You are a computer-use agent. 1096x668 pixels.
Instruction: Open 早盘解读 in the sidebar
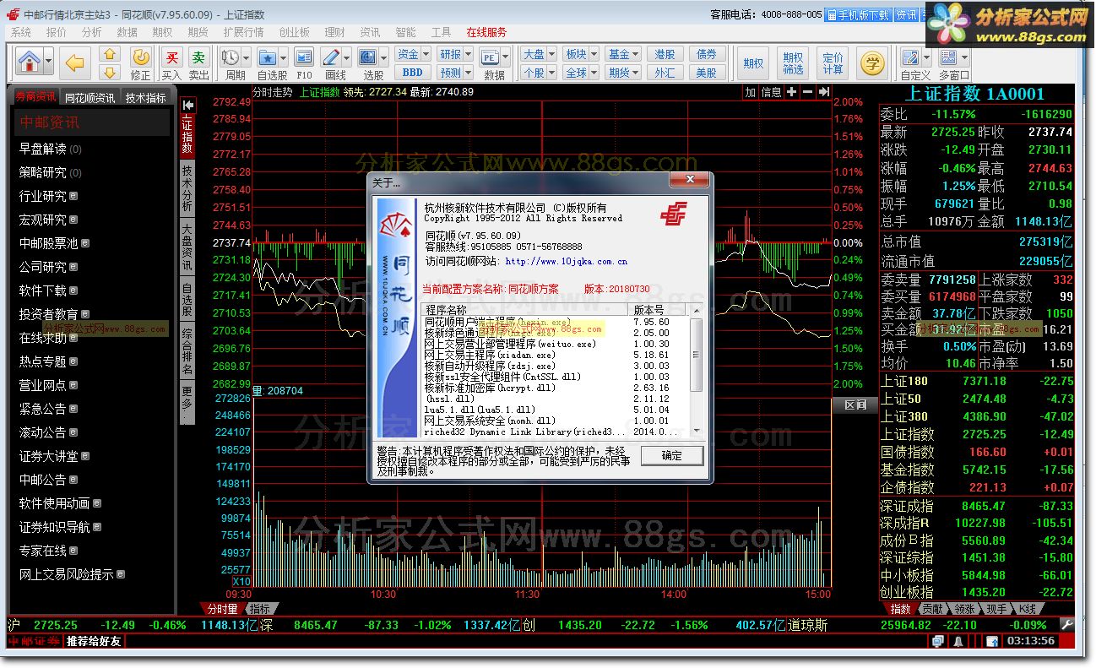click(43, 149)
